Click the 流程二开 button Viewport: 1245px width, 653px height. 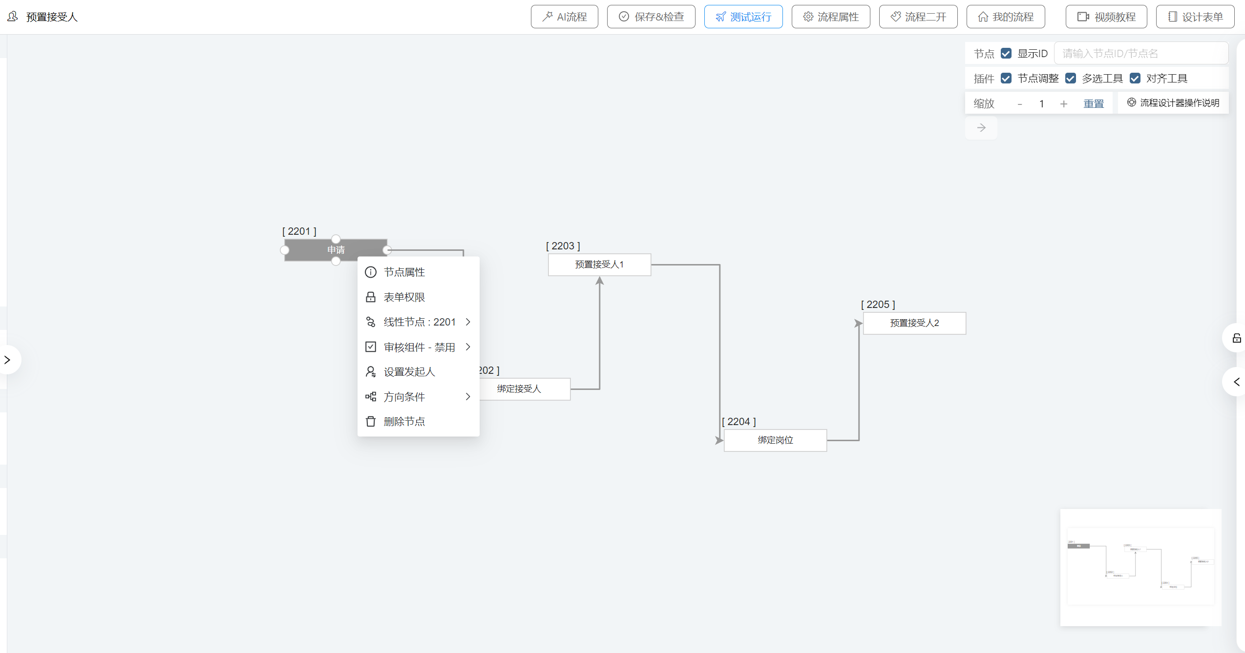(x=918, y=17)
